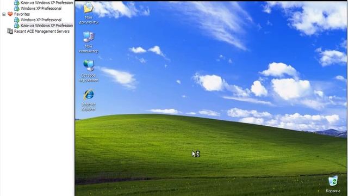
Task: Click the Internet Explorer label text
Action: pyautogui.click(x=89, y=107)
